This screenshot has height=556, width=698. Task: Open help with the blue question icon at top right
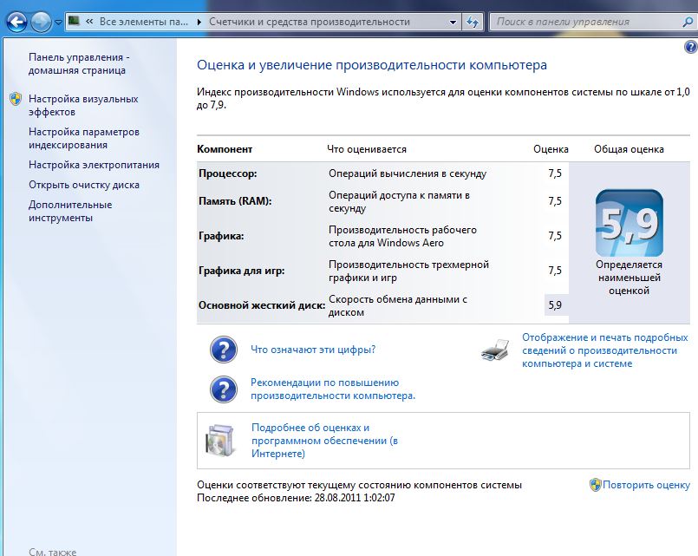tap(690, 47)
